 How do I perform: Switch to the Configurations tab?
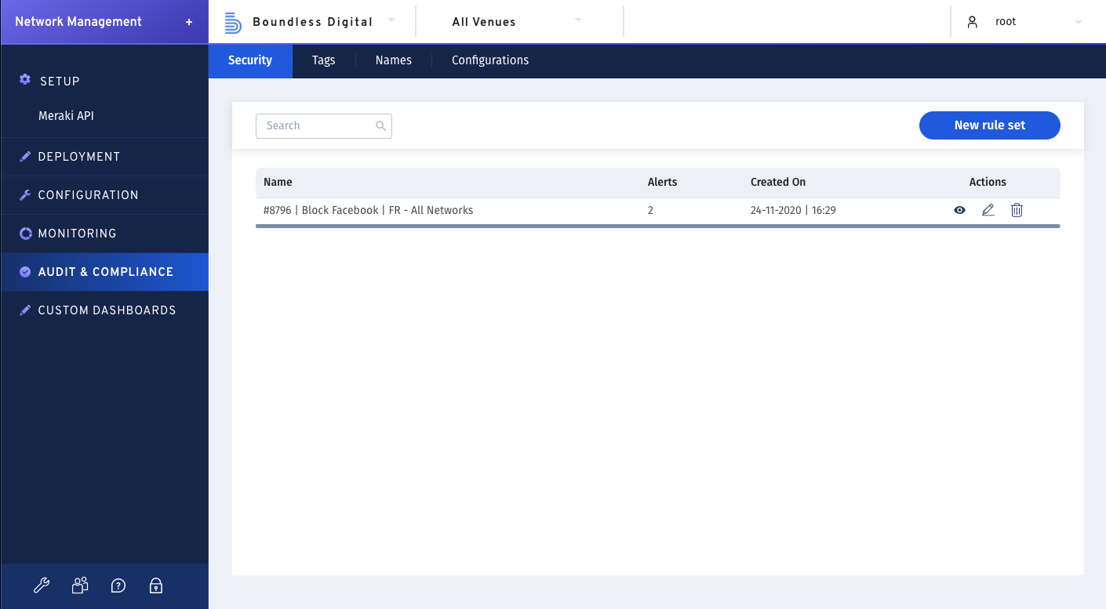pos(490,60)
